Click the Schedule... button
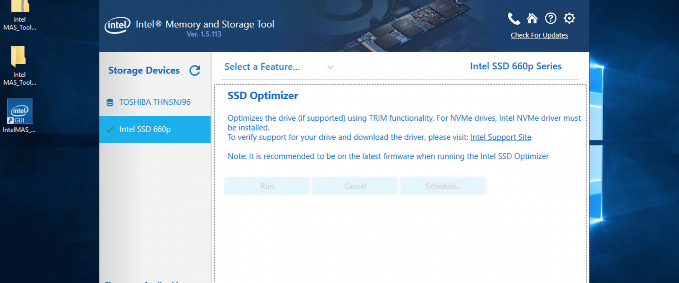Viewport: 679px width, 283px height. (x=443, y=186)
